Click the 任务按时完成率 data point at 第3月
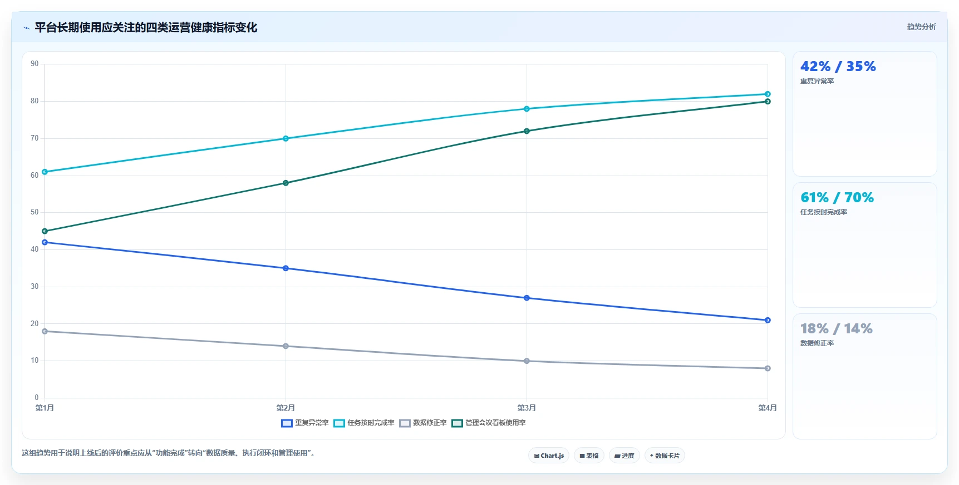959x485 pixels. [527, 109]
